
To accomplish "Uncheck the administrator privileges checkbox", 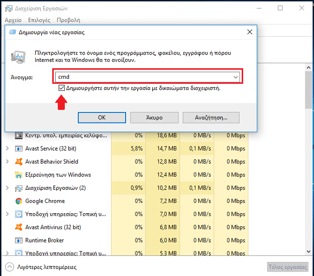I will click(61, 88).
